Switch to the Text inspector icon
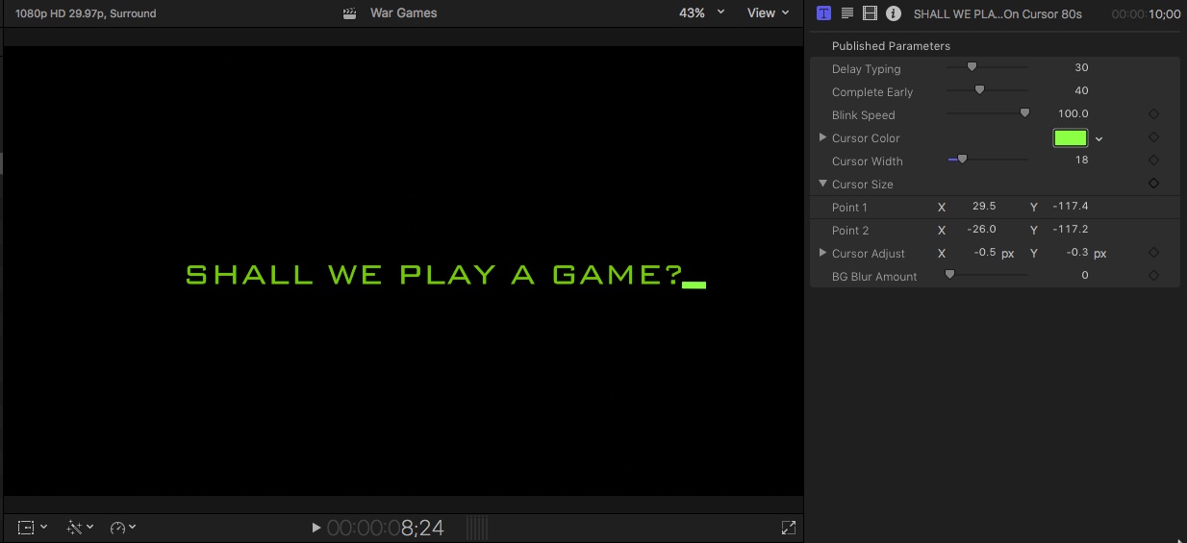The image size is (1187, 543). coord(847,13)
